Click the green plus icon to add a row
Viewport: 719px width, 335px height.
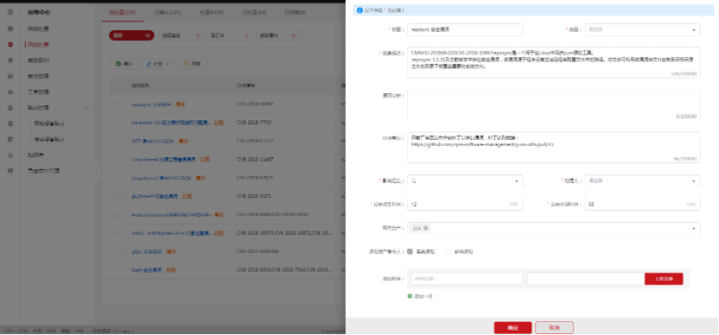click(x=410, y=296)
